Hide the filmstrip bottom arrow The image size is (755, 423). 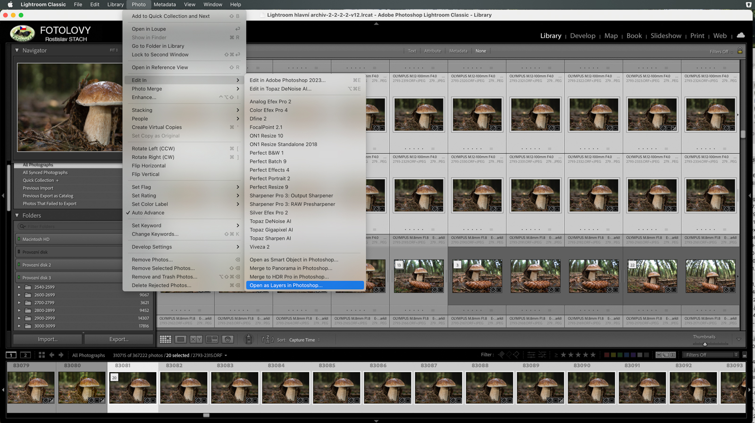click(376, 421)
